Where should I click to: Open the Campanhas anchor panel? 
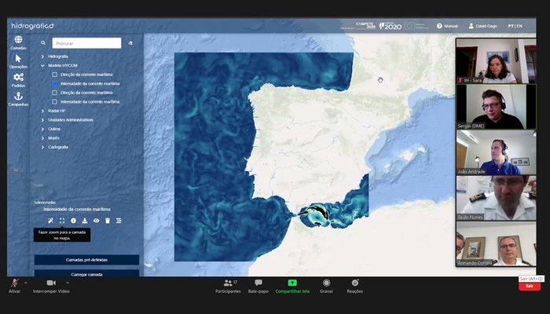point(18,97)
